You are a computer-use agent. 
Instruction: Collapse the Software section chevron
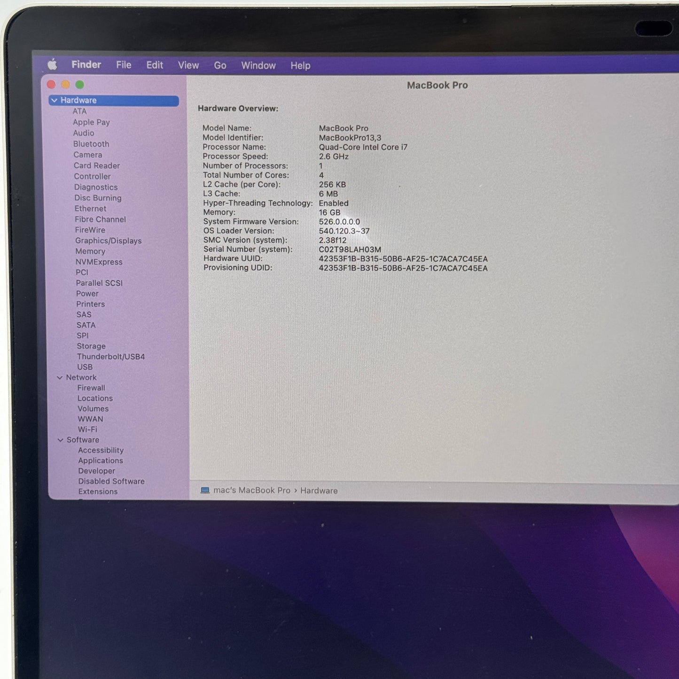click(60, 440)
